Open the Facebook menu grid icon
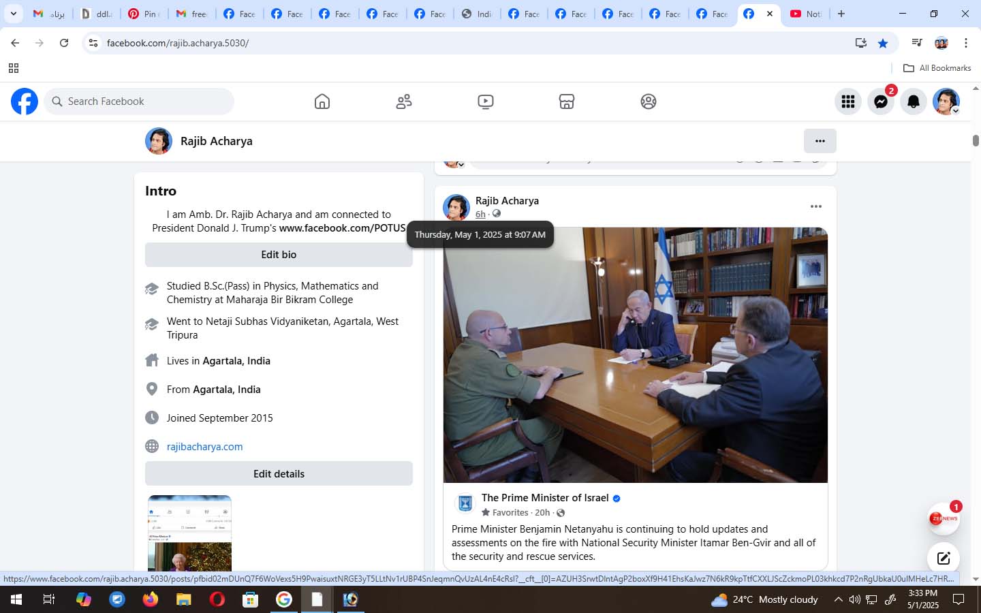This screenshot has width=981, height=613. click(x=848, y=101)
